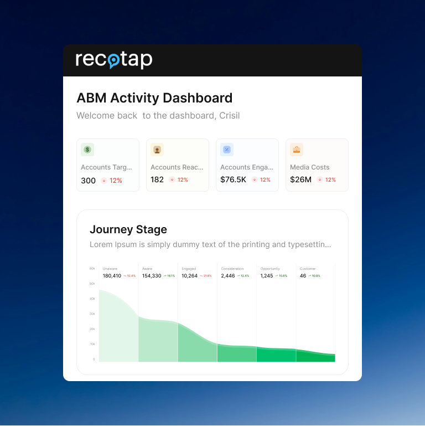
Task: Click the down-arrow trend icon beside 300
Action: point(104,181)
